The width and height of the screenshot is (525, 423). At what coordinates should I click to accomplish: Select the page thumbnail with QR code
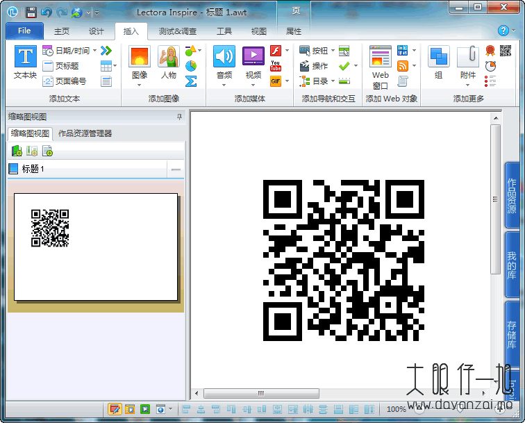coord(96,247)
